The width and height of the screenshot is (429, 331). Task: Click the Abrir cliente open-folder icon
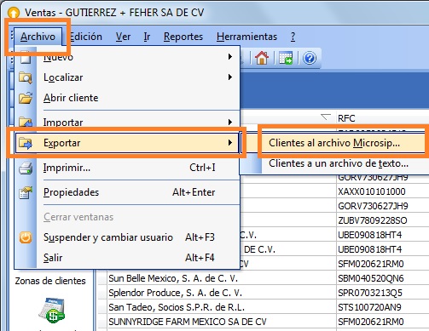pos(26,98)
